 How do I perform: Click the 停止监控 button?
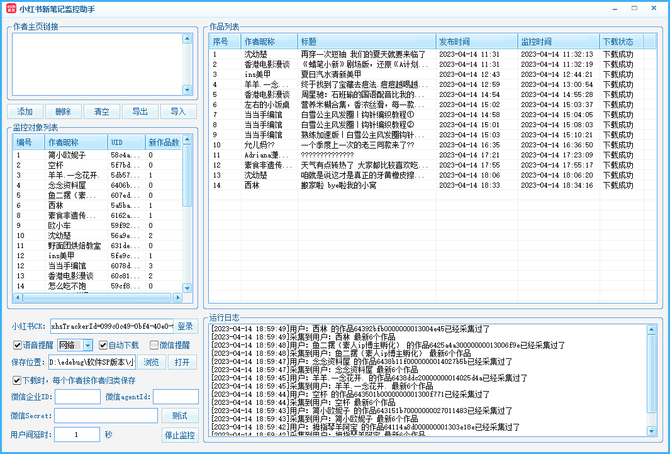tap(180, 435)
